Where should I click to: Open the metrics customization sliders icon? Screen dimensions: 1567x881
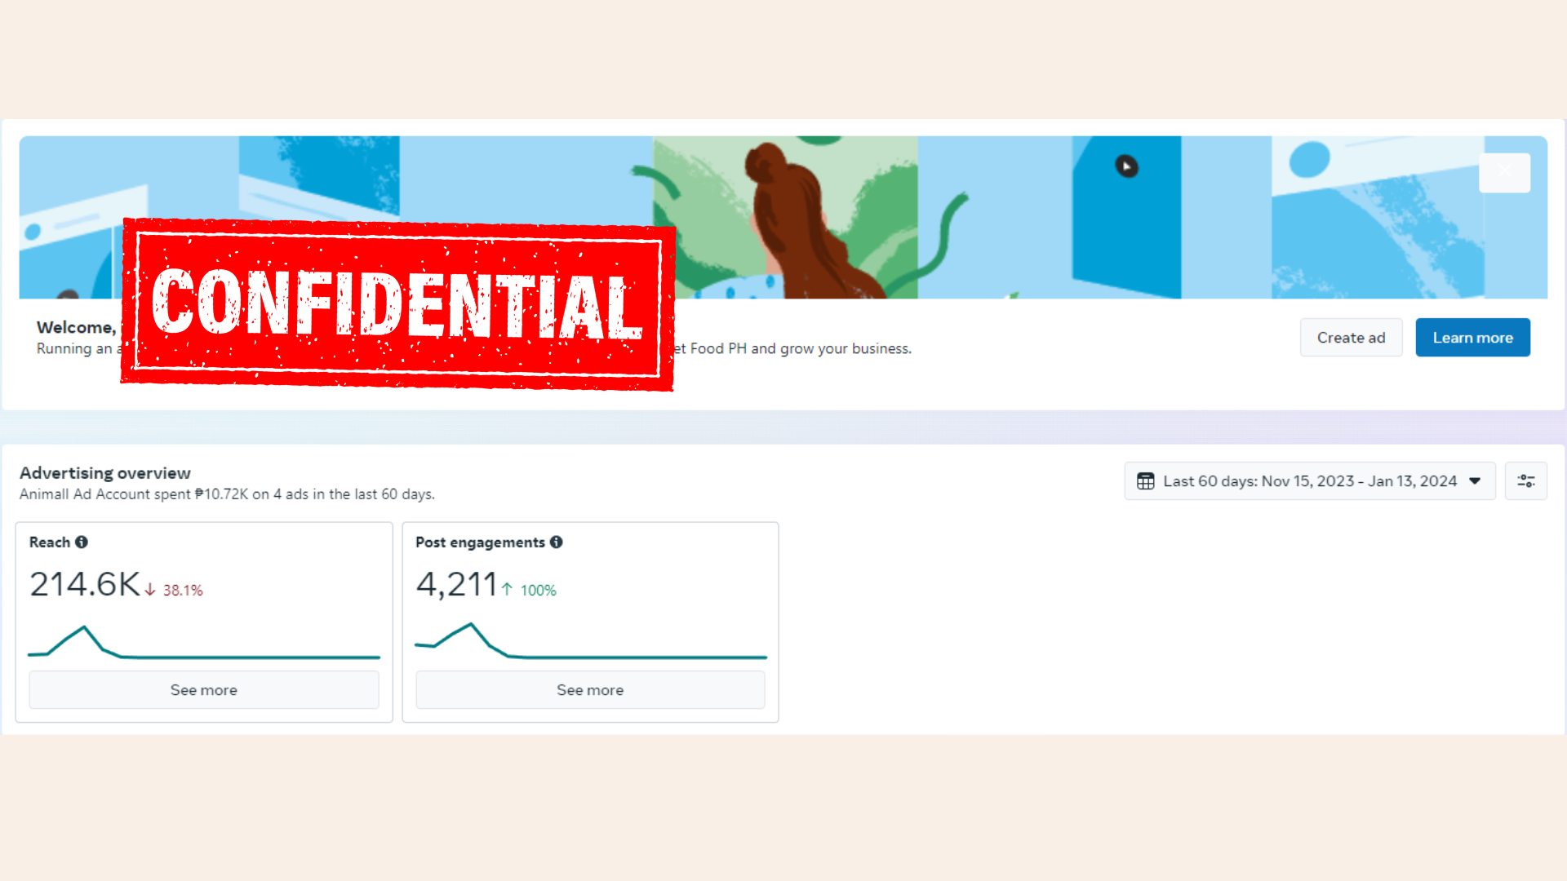pos(1525,481)
